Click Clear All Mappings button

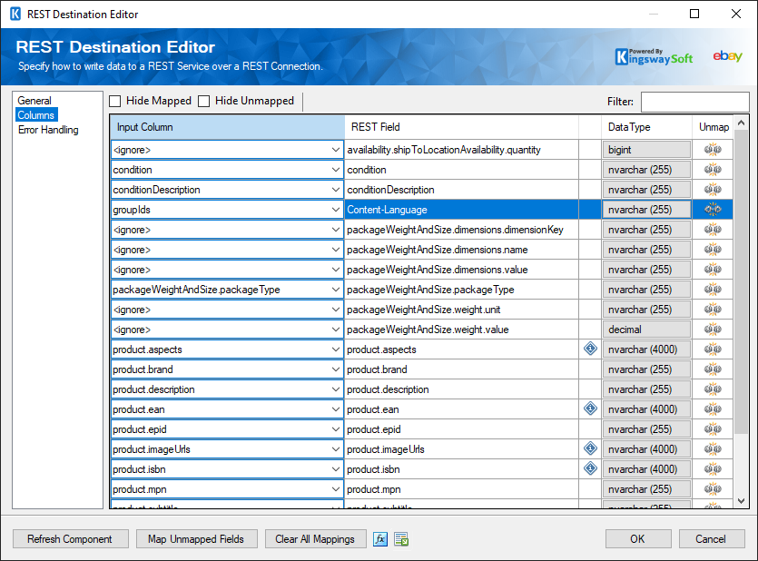315,539
